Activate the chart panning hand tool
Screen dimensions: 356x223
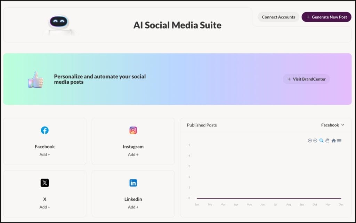click(x=327, y=141)
